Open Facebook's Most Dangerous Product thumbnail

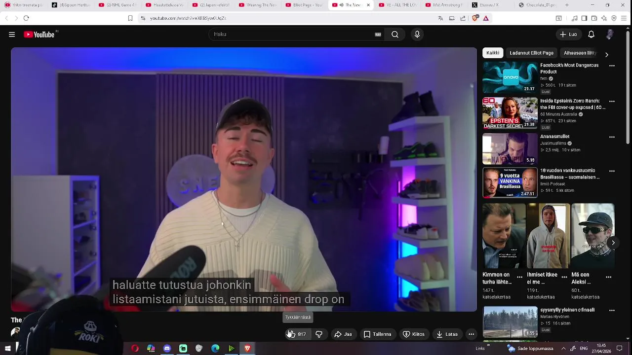(x=510, y=77)
